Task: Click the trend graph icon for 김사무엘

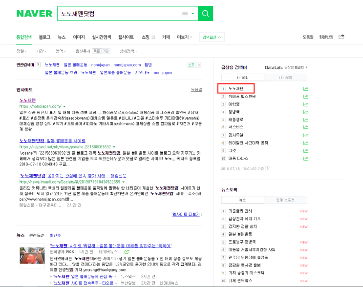Action: pyautogui.click(x=305, y=135)
